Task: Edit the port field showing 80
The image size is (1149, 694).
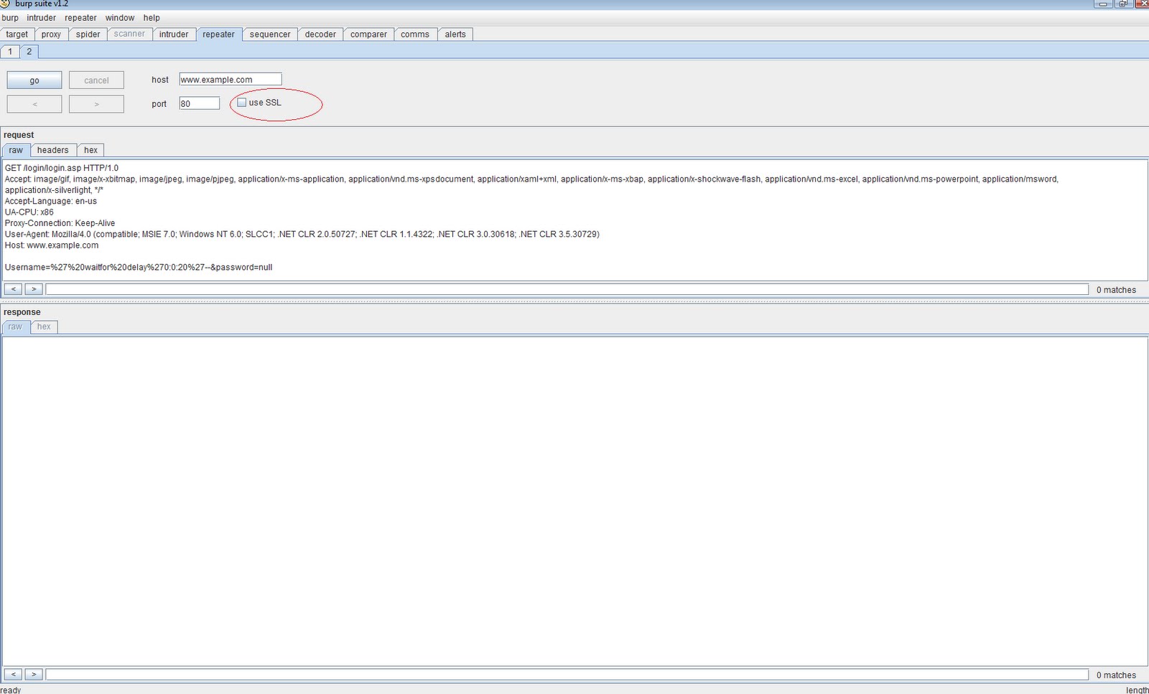Action: coord(200,103)
